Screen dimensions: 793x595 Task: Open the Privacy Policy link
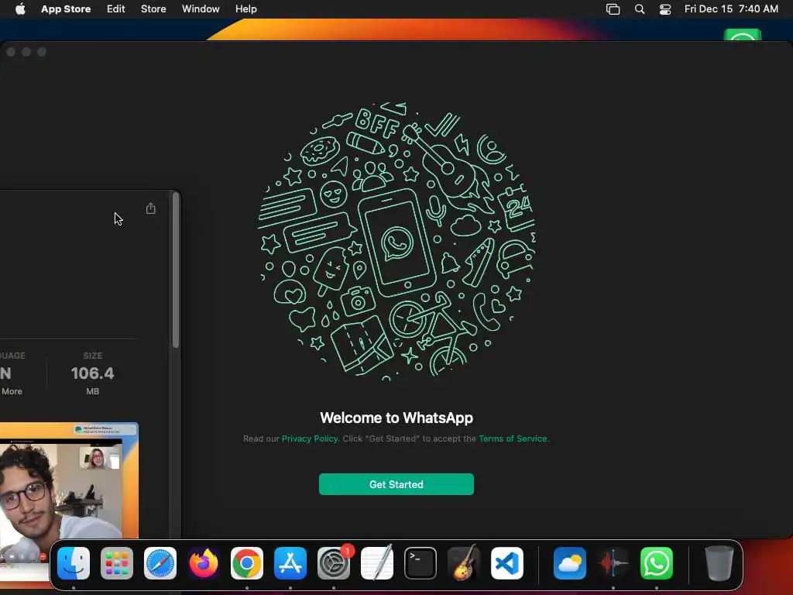(310, 439)
